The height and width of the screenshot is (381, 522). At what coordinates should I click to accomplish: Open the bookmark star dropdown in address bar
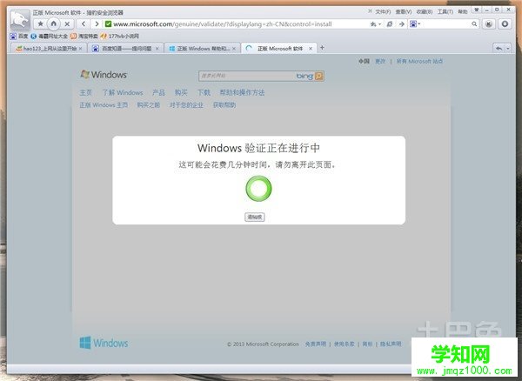coord(375,24)
